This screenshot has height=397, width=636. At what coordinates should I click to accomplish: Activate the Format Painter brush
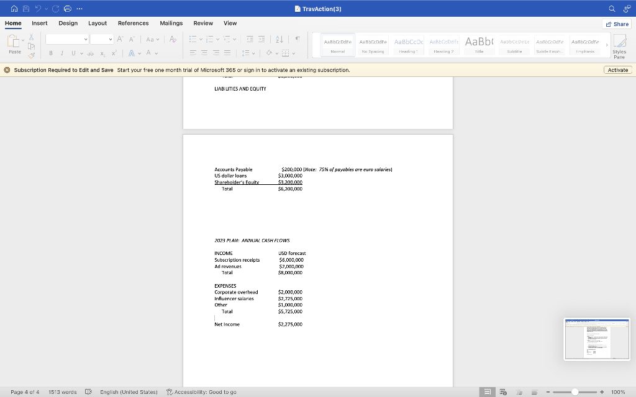(x=31, y=55)
